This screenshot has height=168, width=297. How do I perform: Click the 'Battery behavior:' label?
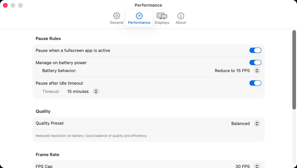[x=59, y=71]
